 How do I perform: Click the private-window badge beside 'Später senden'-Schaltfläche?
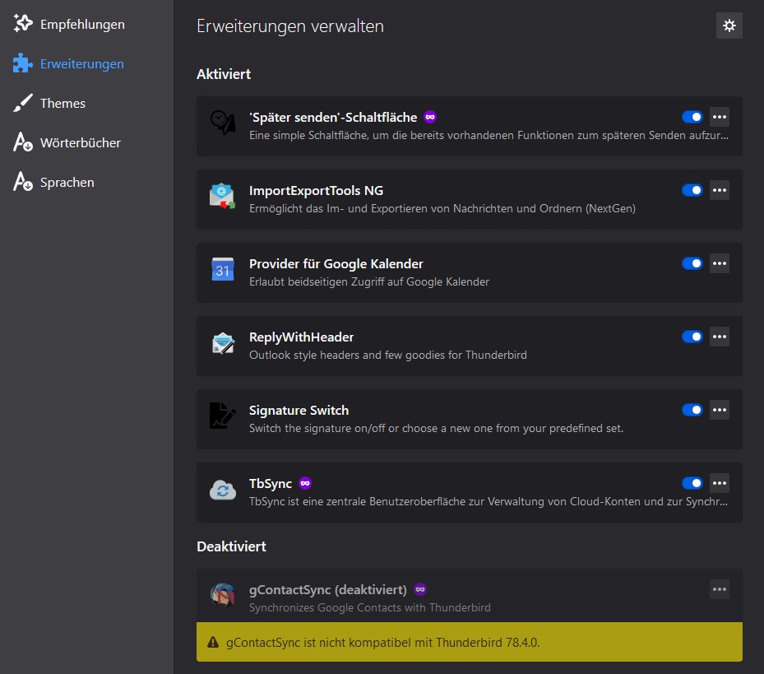(430, 117)
